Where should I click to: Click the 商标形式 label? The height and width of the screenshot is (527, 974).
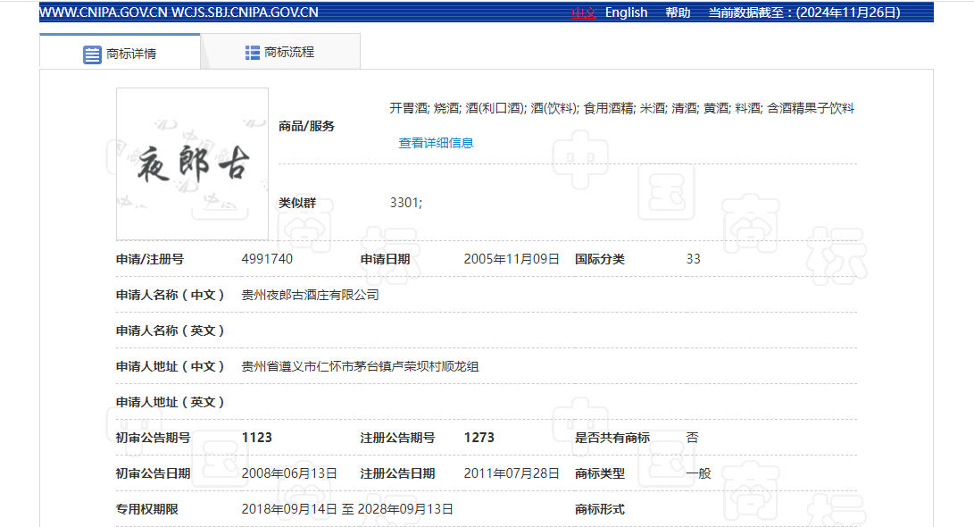pyautogui.click(x=599, y=509)
